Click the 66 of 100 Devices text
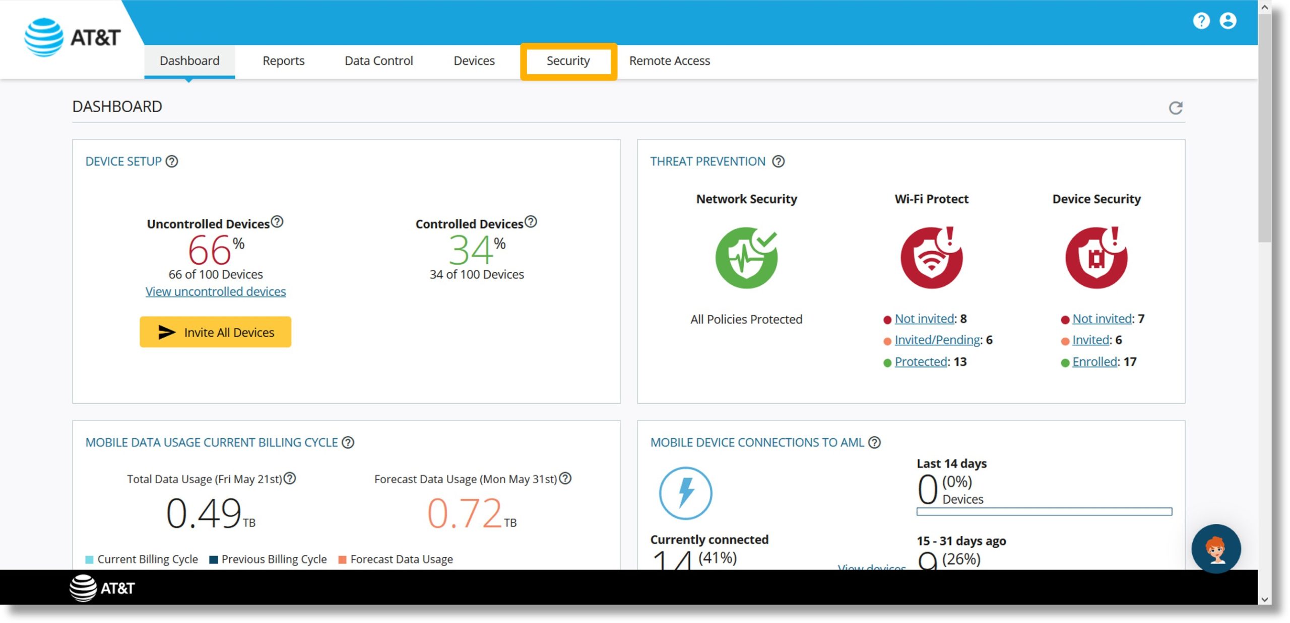Viewport: 1290px width, 623px height. 216,274
